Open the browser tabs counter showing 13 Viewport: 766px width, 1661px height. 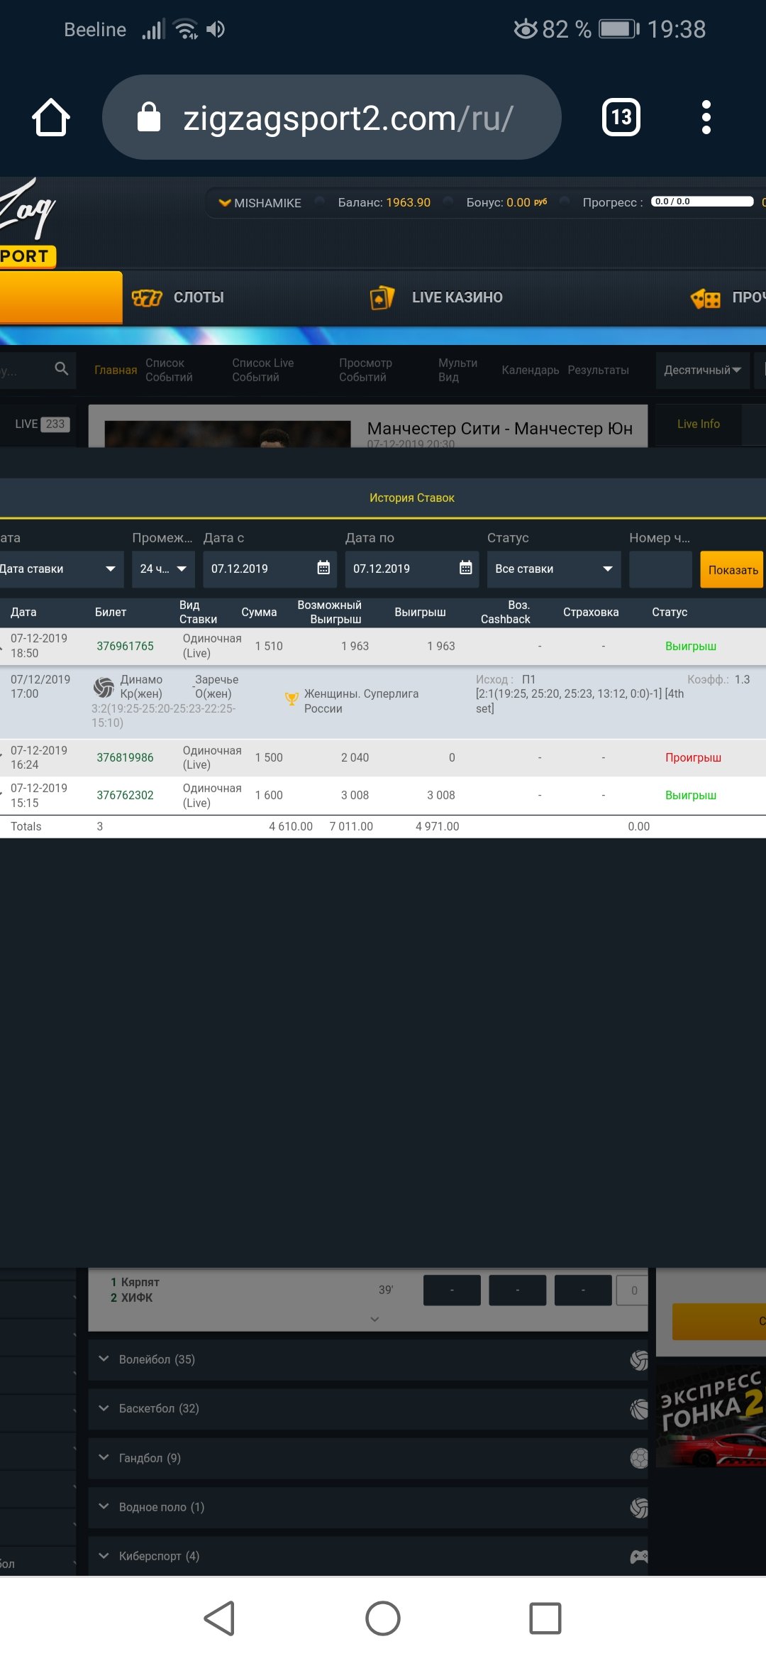point(621,117)
